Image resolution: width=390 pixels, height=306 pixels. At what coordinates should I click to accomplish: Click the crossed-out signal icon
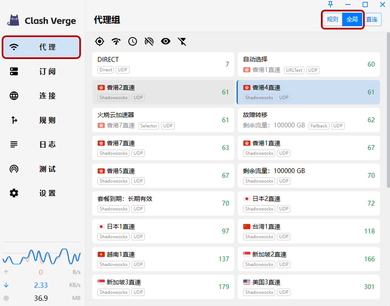click(149, 41)
